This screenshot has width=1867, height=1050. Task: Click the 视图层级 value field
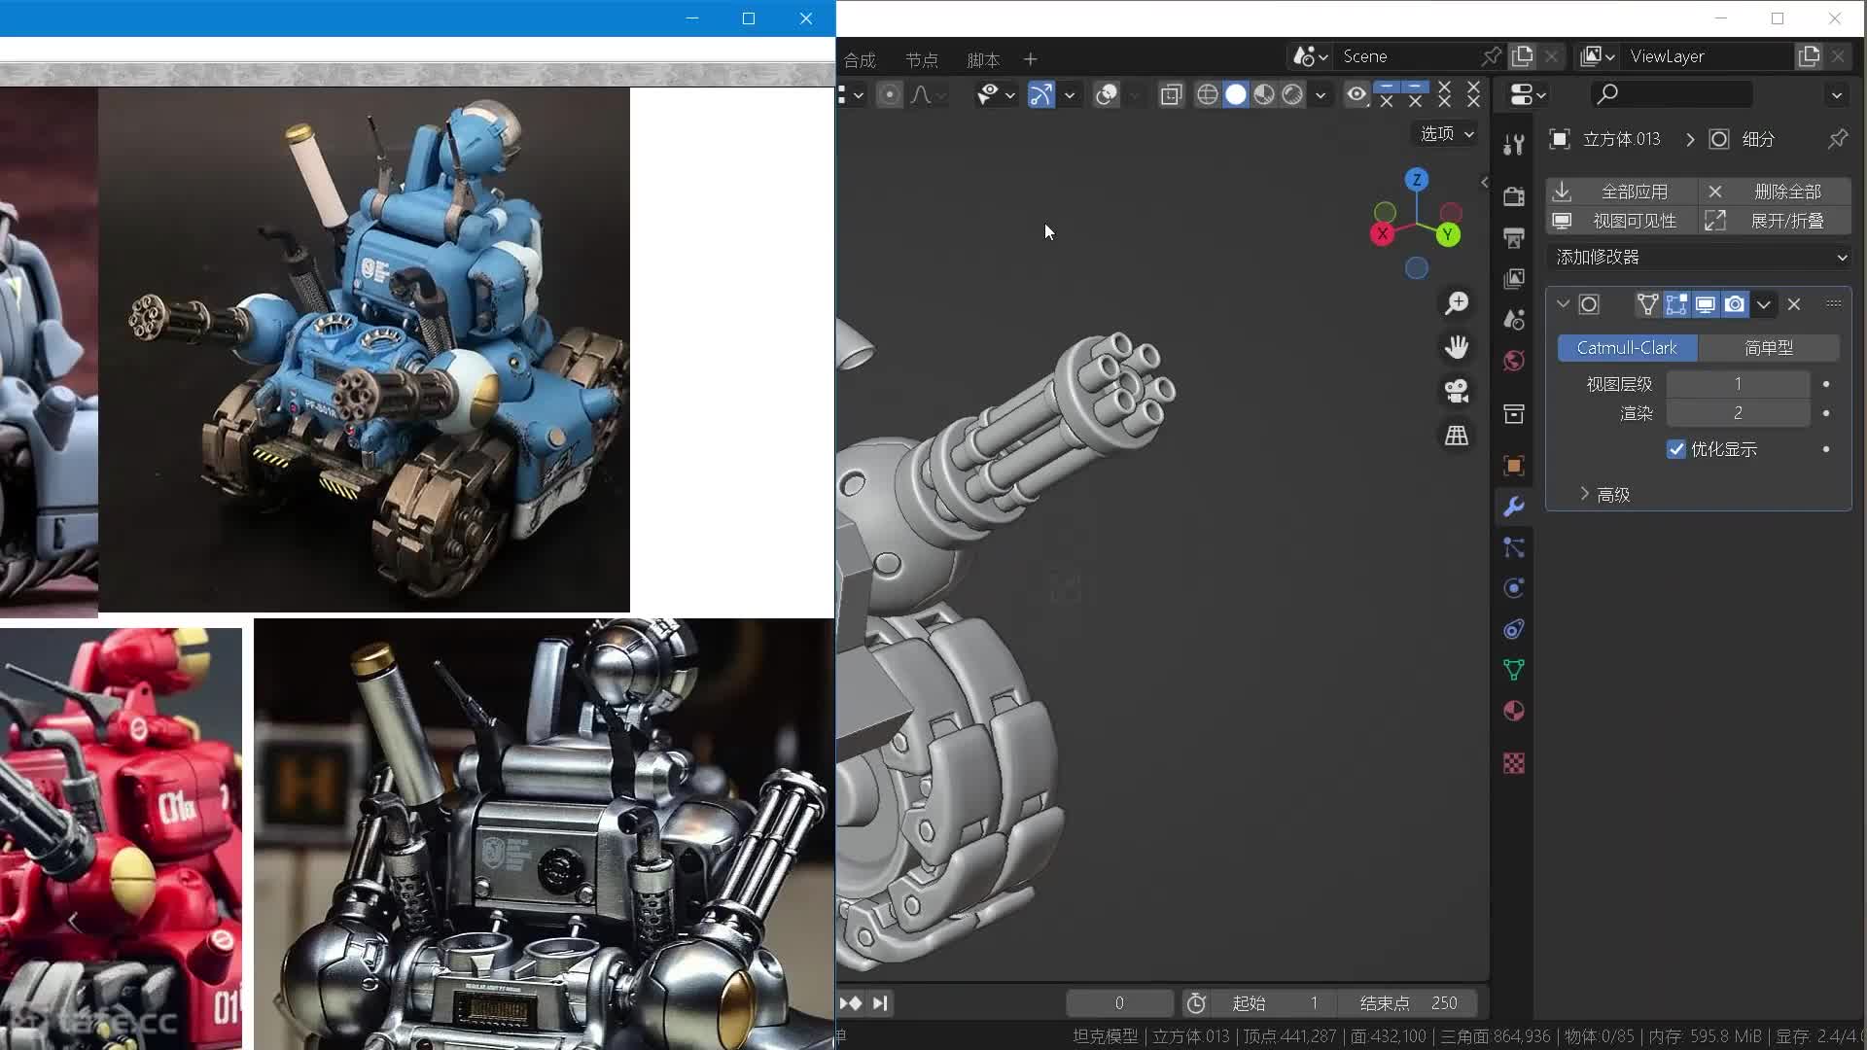click(x=1737, y=384)
